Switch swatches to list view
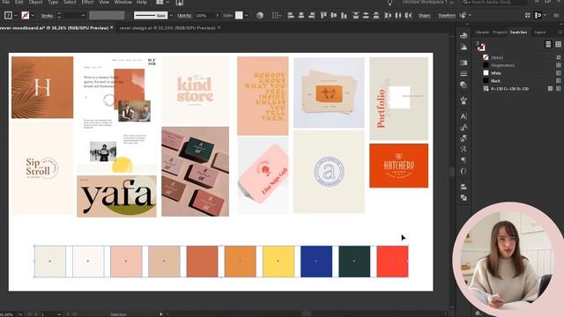This screenshot has height=317, width=564. click(x=548, y=44)
